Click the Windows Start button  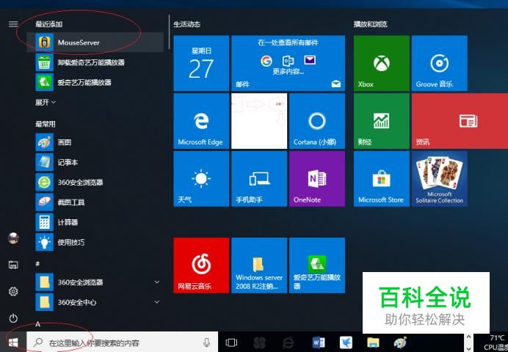tap(13, 342)
